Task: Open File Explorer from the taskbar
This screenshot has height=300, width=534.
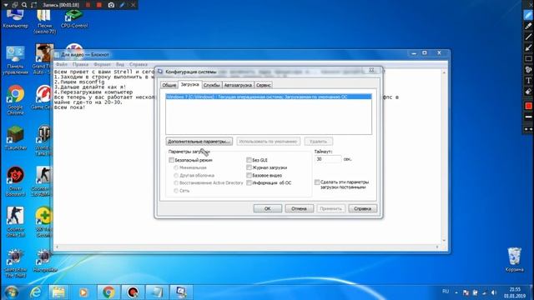Action: tap(58, 292)
